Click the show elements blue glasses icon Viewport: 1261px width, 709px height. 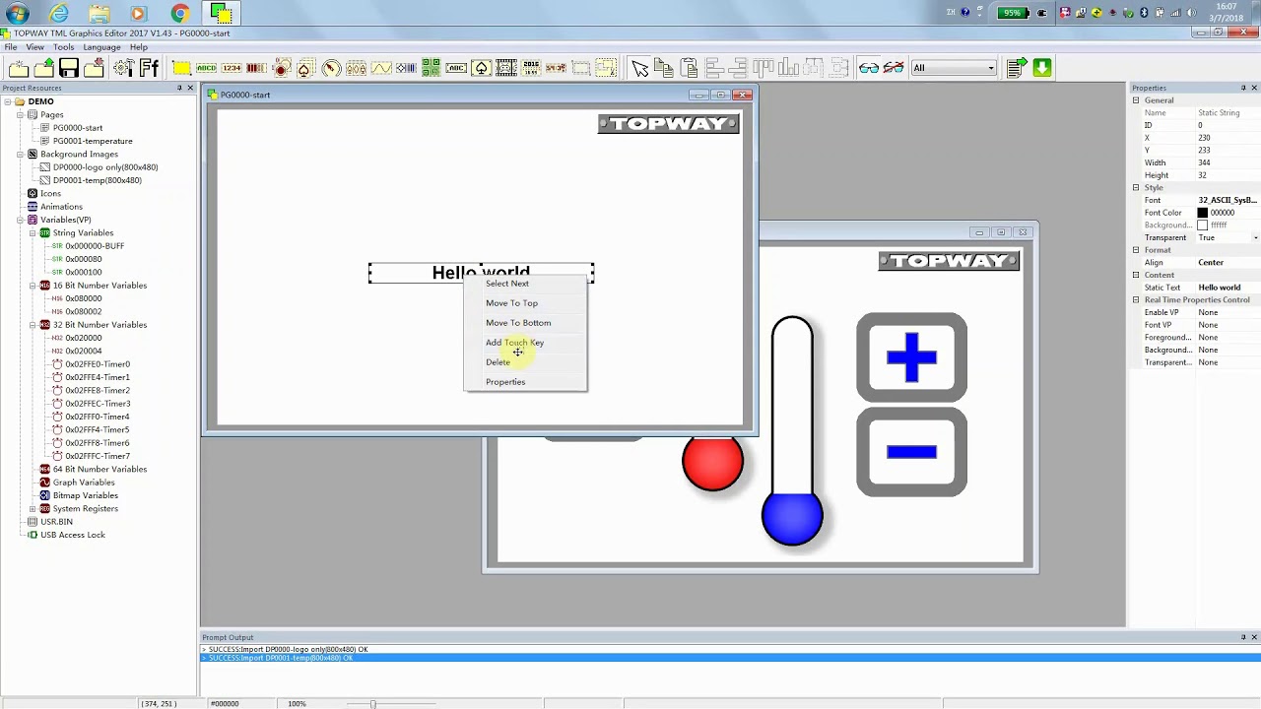coord(869,68)
